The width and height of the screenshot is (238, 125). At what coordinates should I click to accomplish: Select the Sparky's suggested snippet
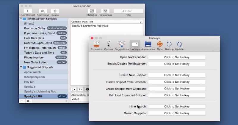tap(43, 86)
